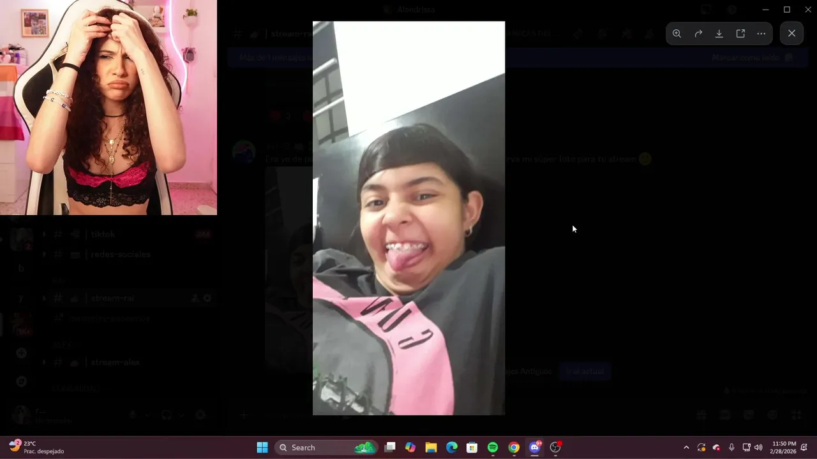This screenshot has height=459, width=817.
Task: Open the weather widget showing 23°C
Action: click(37, 448)
